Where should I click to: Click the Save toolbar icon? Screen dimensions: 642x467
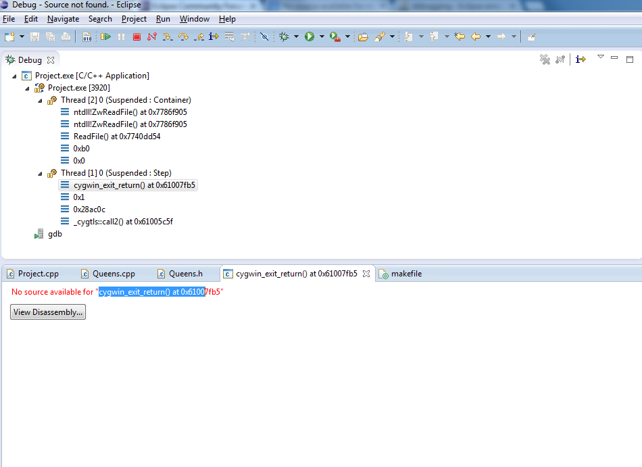pos(34,37)
